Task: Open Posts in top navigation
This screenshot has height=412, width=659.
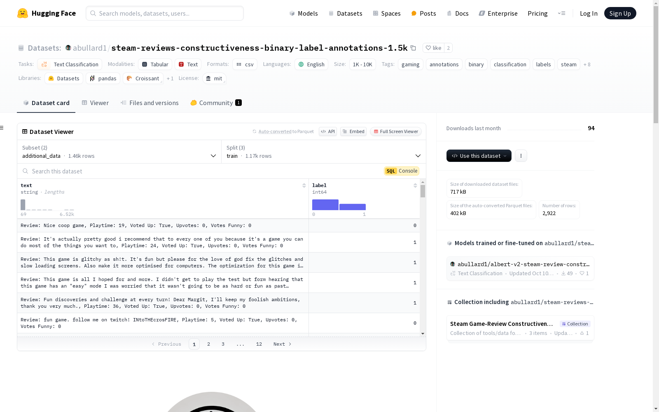Action: (x=423, y=13)
